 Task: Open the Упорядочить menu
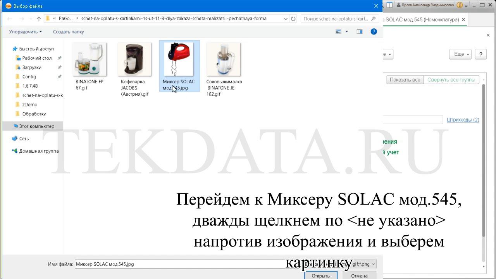pos(26,32)
